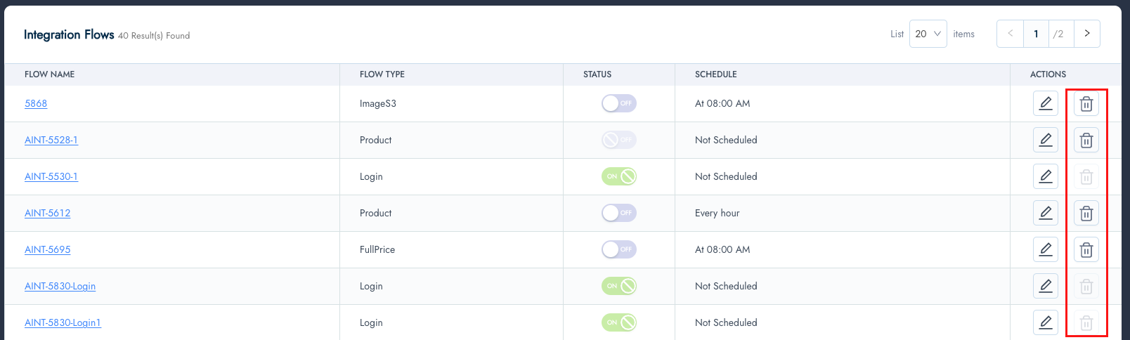
Task: Click pencil icon in AINT-5530-1 row
Action: coord(1045,176)
